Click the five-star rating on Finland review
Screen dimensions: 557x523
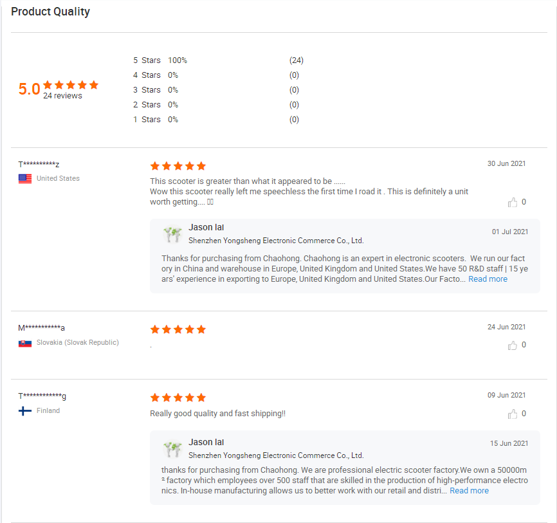178,398
